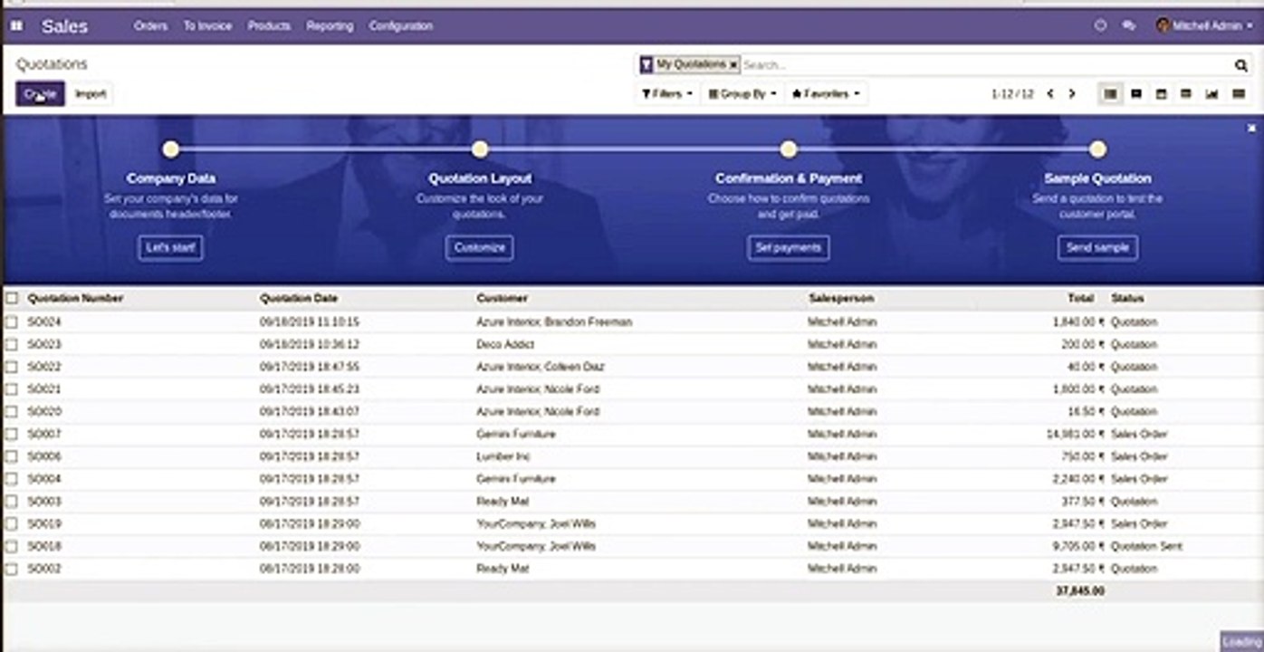This screenshot has width=1264, height=652.
Task: Open the conversations chat icon
Action: (x=1128, y=26)
